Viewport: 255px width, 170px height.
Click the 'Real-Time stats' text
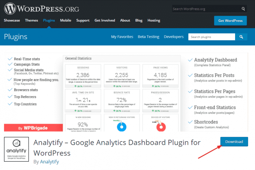[27, 59]
